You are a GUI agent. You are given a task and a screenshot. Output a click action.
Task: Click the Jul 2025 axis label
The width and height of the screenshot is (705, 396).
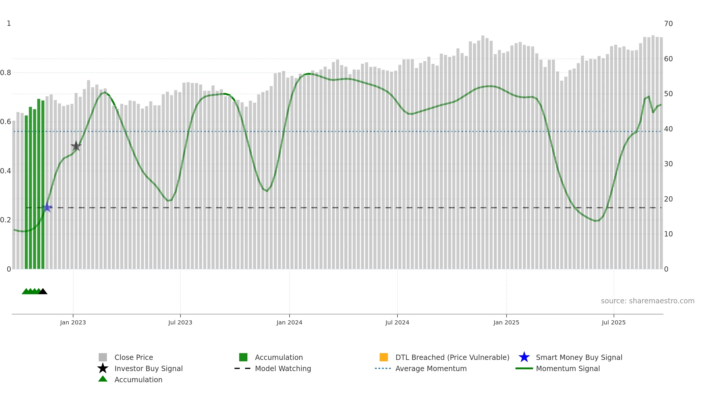(614, 323)
